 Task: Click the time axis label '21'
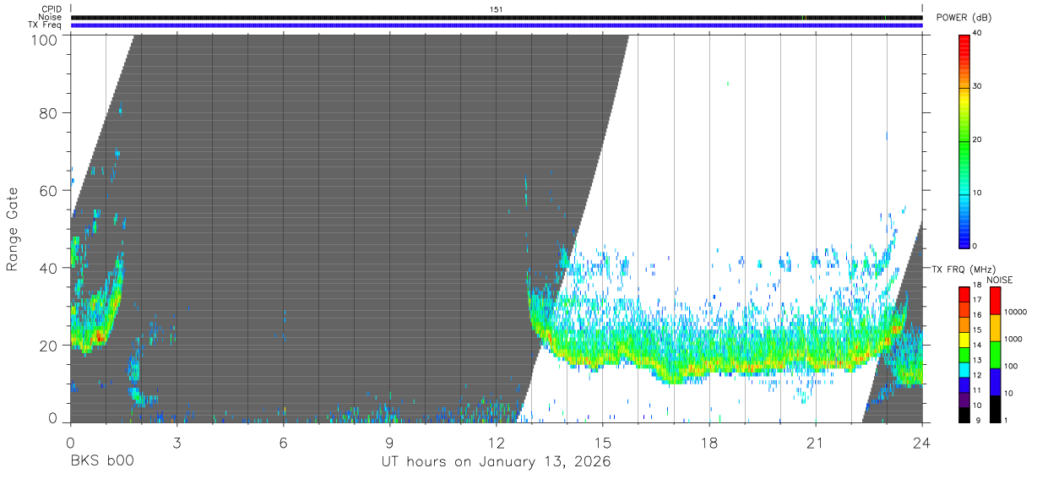[x=815, y=443]
